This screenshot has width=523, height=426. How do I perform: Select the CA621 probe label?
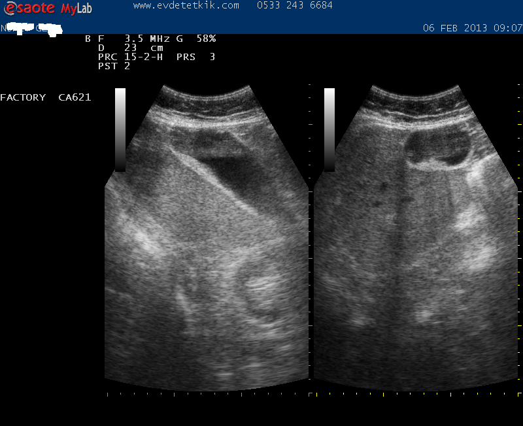pos(75,97)
